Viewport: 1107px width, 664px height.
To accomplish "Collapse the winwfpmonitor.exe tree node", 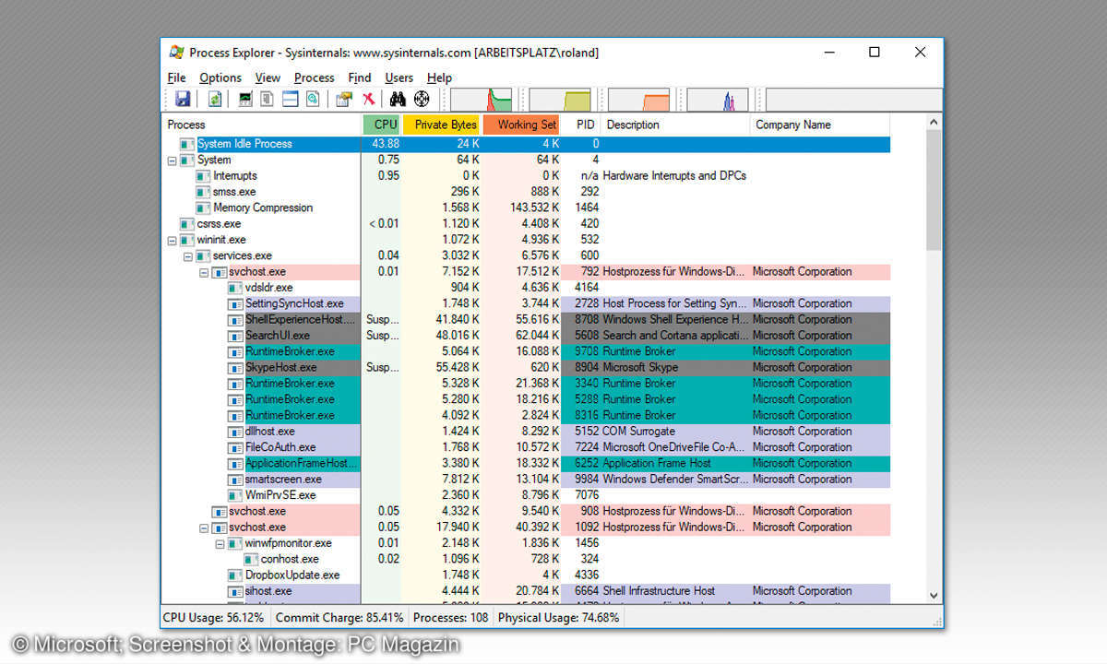I will pos(220,543).
